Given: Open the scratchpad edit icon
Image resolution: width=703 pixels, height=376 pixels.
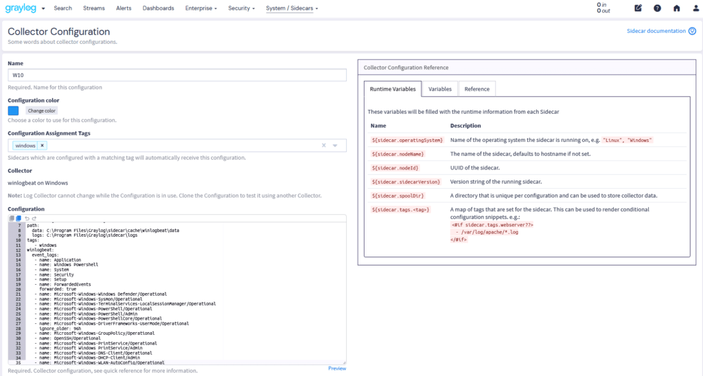Looking at the screenshot, I should click(638, 8).
